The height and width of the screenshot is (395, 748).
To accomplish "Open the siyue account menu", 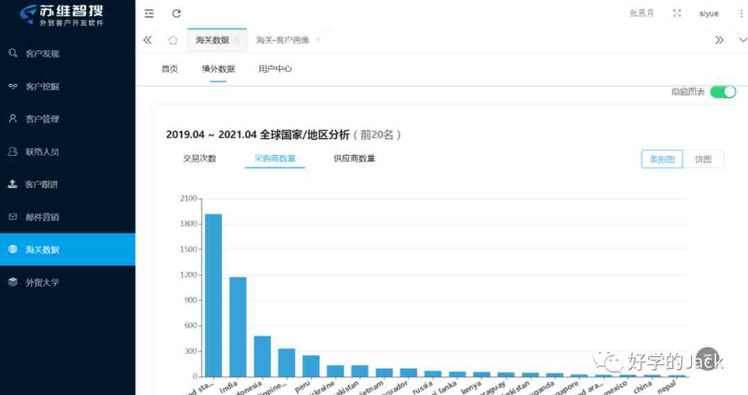I will click(x=709, y=13).
